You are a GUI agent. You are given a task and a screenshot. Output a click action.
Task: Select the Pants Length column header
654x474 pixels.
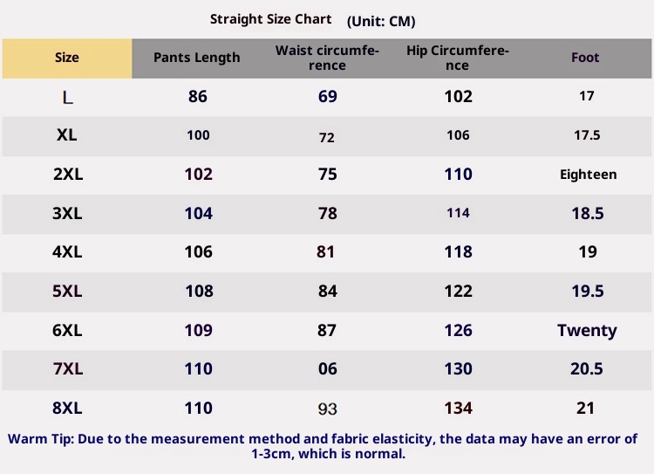[x=196, y=58]
